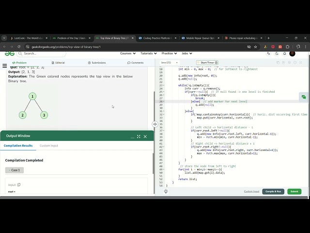Switch to the Problem tab
The image size is (310, 233).
19,63
